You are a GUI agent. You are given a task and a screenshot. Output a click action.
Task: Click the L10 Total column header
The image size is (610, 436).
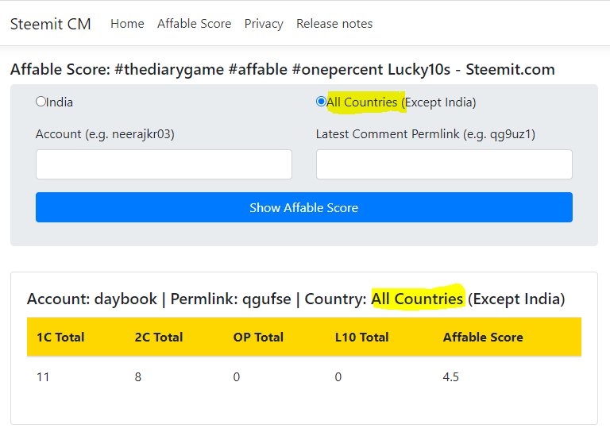[x=362, y=338]
